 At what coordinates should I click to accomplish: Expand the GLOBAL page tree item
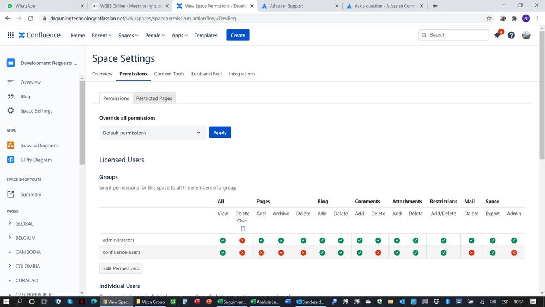coord(10,223)
